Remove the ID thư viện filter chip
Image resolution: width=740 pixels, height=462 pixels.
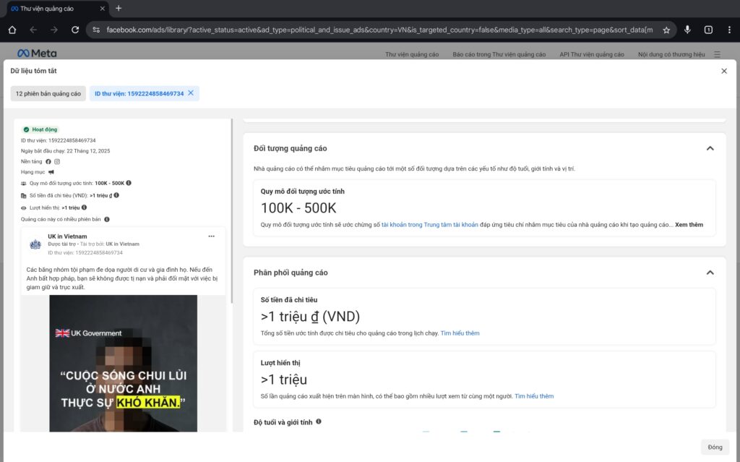coord(191,93)
